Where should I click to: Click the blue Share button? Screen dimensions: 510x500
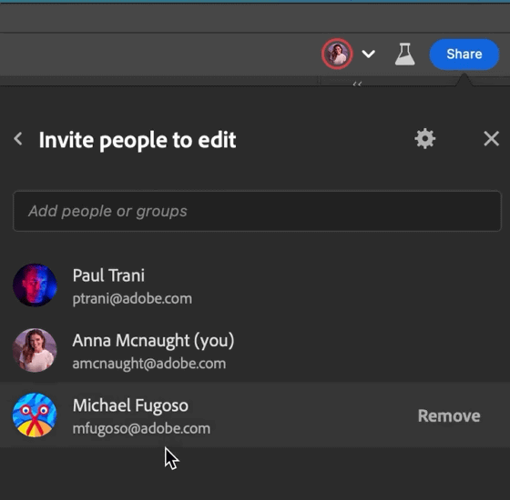click(x=464, y=55)
